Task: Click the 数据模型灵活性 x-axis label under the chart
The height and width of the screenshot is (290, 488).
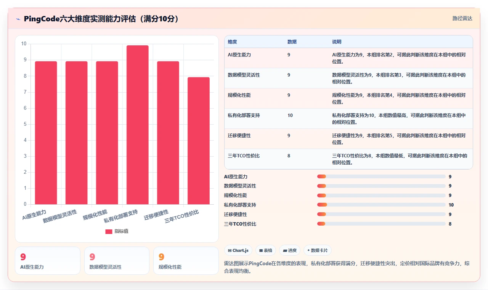Action: 60,216
